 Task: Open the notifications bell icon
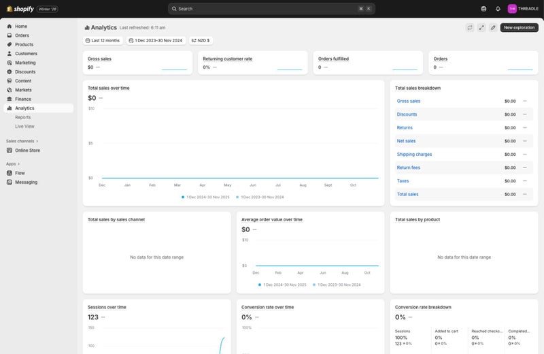click(498, 9)
